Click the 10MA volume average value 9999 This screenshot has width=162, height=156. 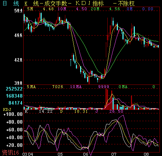pyautogui.click(x=104, y=87)
